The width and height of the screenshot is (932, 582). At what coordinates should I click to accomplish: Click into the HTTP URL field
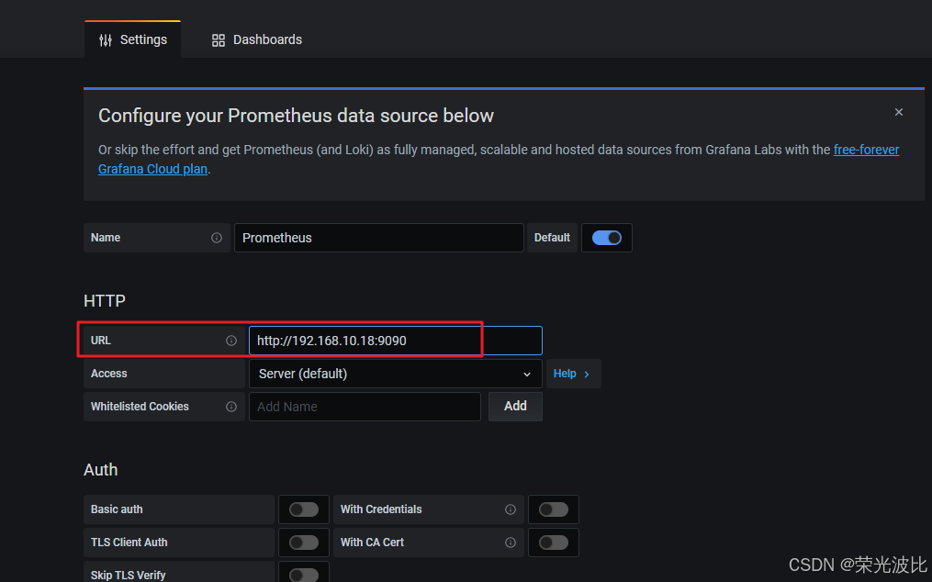395,341
